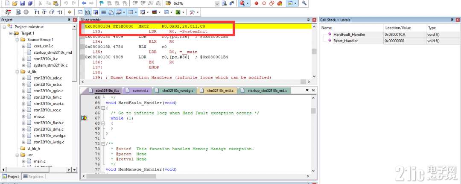Insert a bookmark with flag icon
Image resolution: width=461 pixels, height=184 pixels.
[102, 3]
